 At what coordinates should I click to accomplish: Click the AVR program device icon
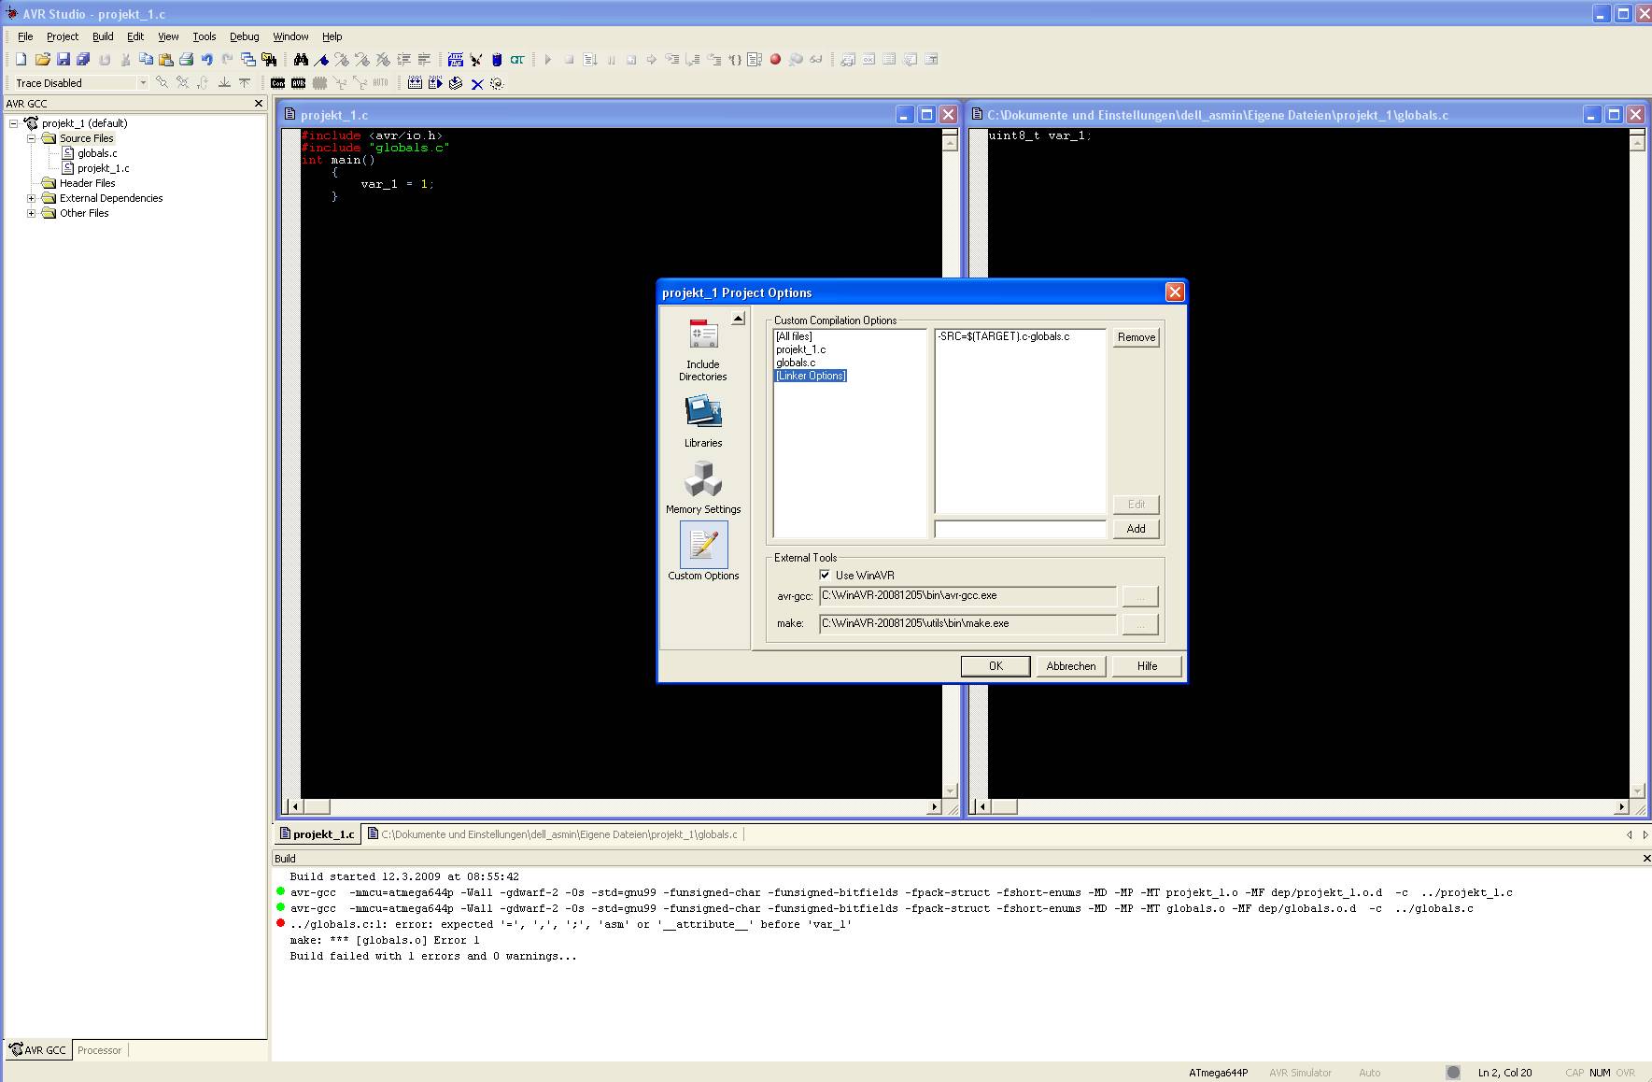tap(298, 83)
